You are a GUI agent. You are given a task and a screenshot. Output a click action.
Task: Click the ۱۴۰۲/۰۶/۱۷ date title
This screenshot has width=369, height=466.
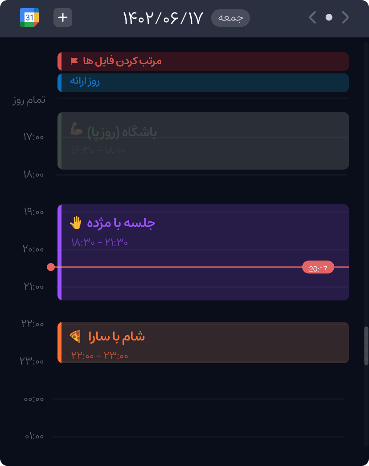point(163,18)
